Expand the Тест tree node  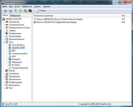point(4,88)
